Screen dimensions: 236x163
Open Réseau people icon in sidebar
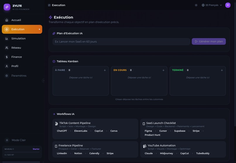click(x=7, y=48)
